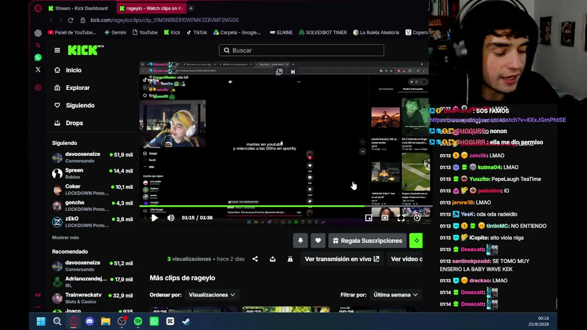Screen dimensions: 587x330
Task: Open WhatsApp from the Windows taskbar
Action: (154, 321)
